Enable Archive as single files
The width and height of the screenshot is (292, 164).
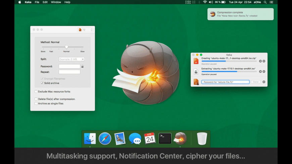36,103
